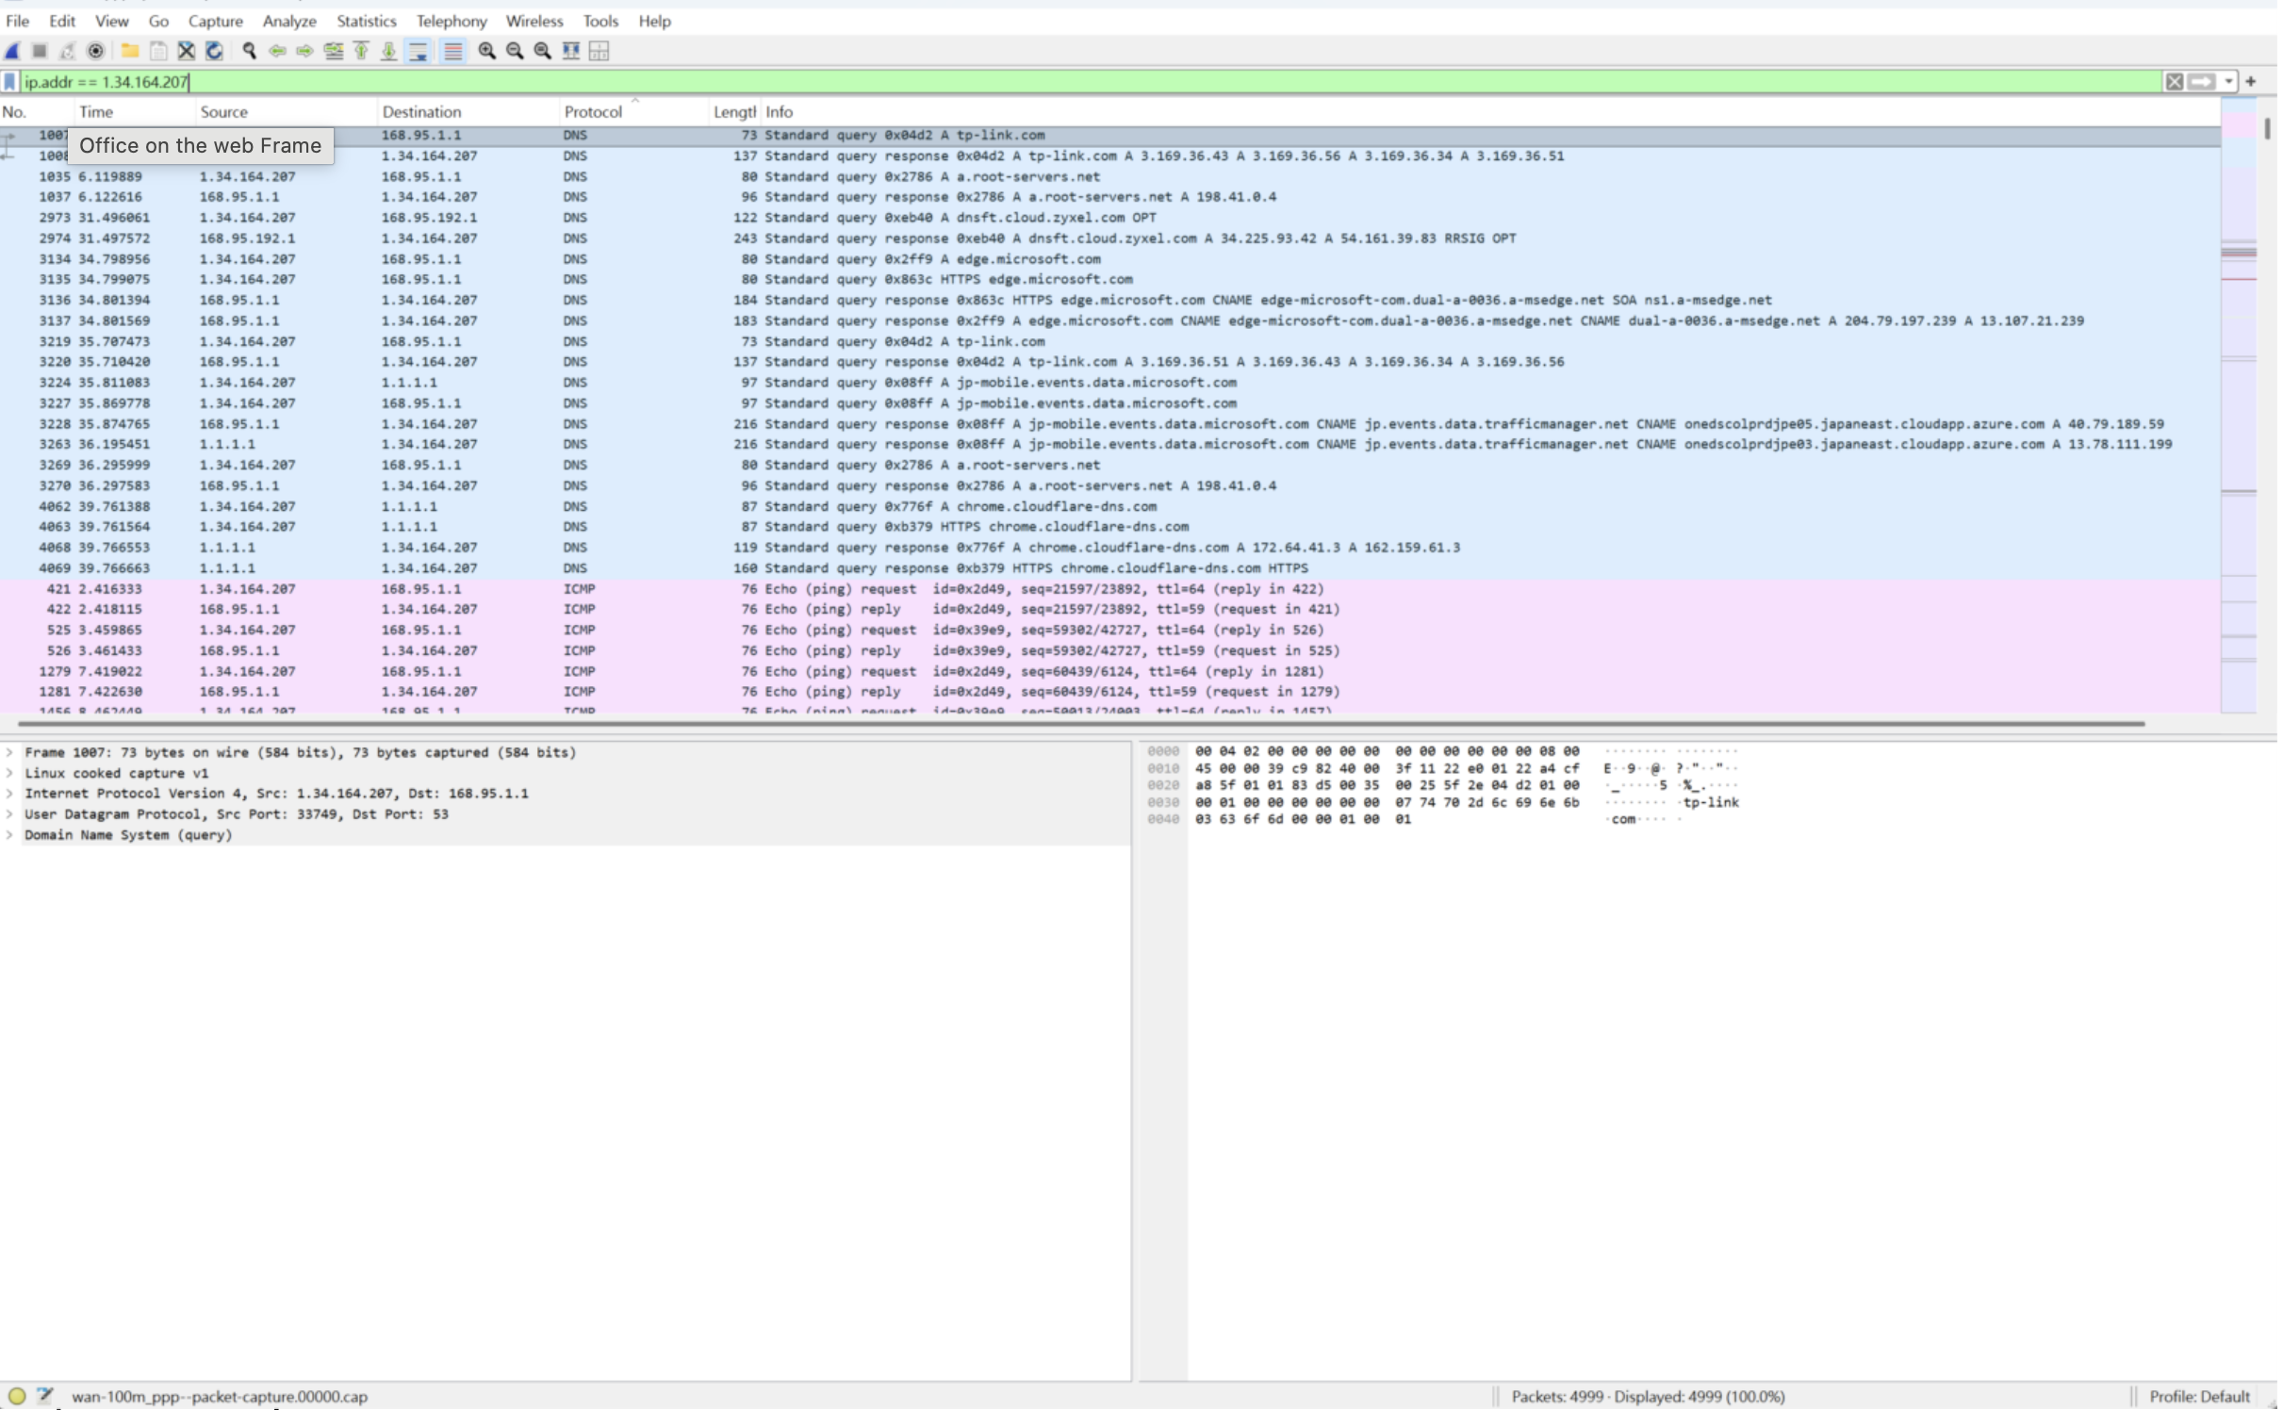This screenshot has height=1410, width=2283.
Task: Click the zoom in magnifier icon
Action: pyautogui.click(x=486, y=51)
